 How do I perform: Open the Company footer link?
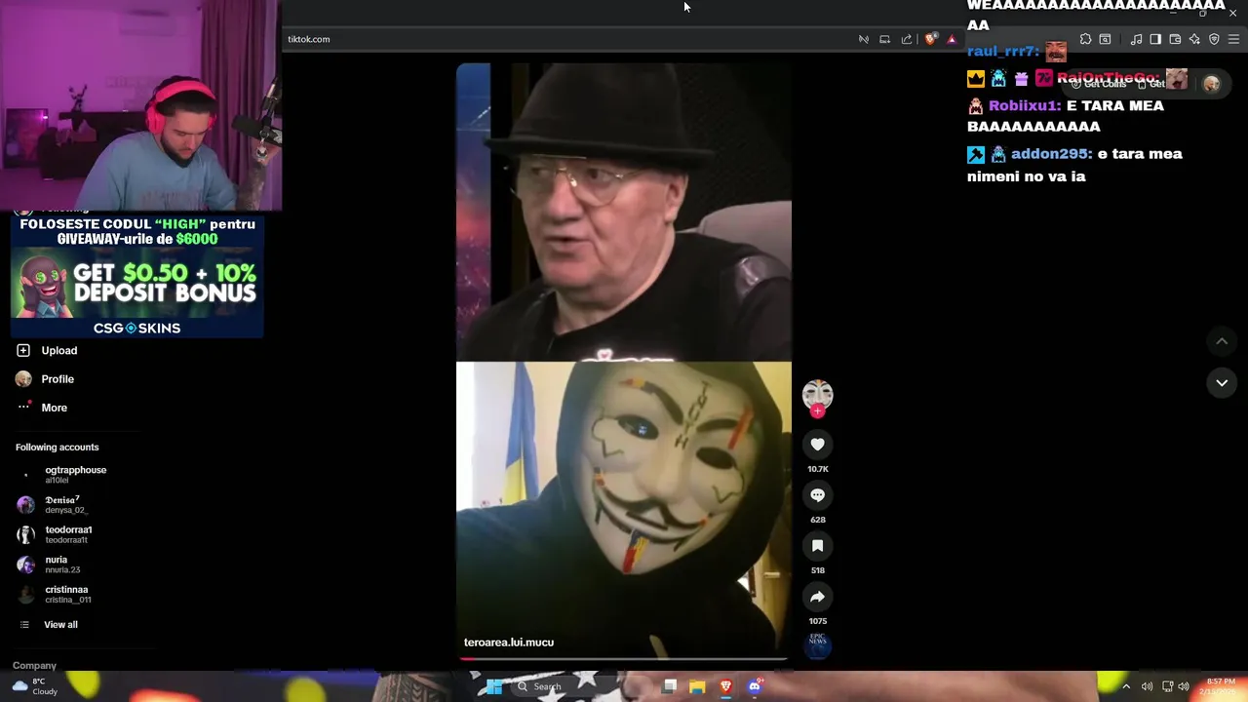[x=34, y=665]
